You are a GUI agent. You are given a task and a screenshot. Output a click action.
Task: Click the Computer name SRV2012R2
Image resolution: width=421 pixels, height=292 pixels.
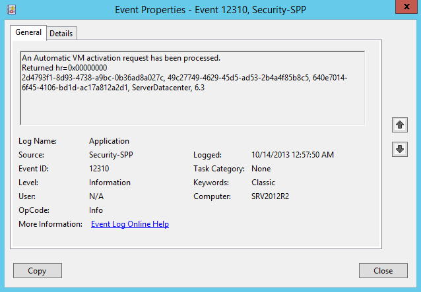click(270, 196)
